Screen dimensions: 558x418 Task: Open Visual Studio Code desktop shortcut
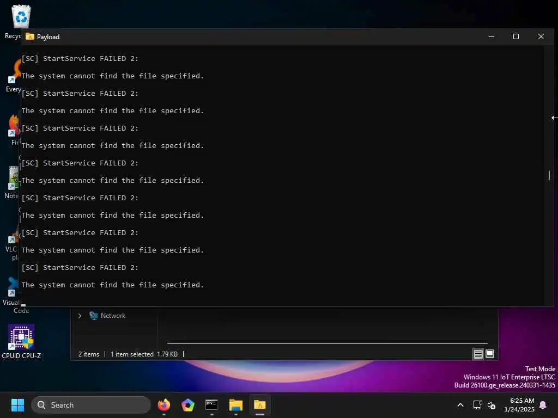[x=11, y=295]
